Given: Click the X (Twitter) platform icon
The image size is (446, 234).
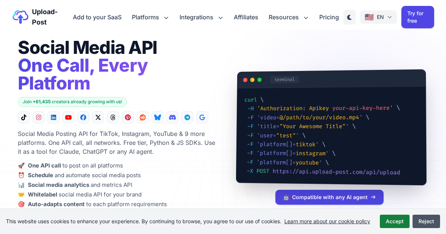Looking at the screenshot, I should point(98,117).
